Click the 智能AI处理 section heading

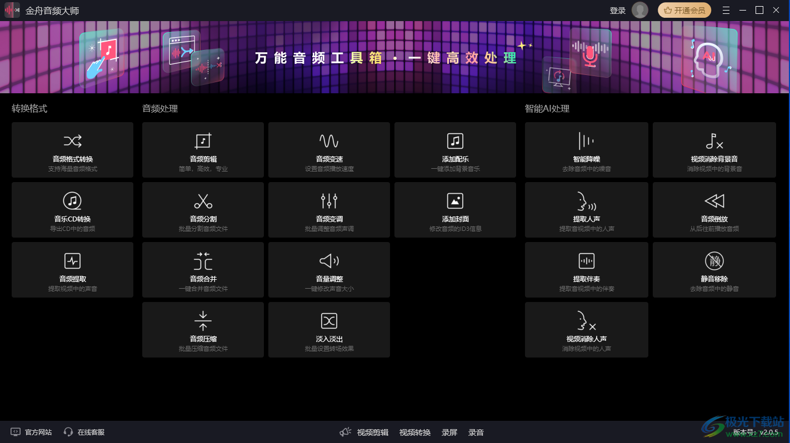[x=547, y=109]
